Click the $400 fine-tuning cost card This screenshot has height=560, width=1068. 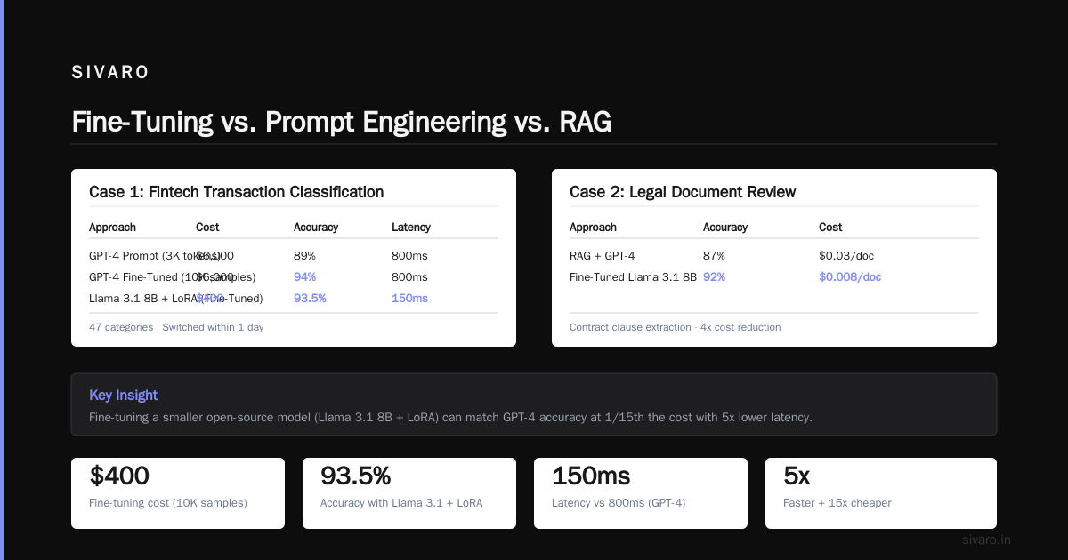[178, 493]
